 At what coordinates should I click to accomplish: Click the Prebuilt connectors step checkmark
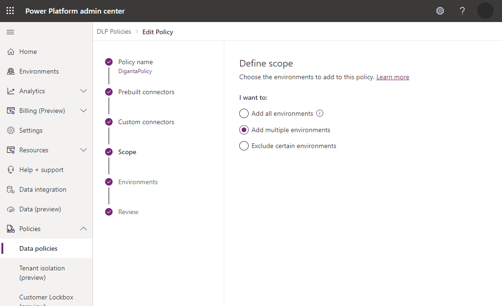(x=109, y=92)
